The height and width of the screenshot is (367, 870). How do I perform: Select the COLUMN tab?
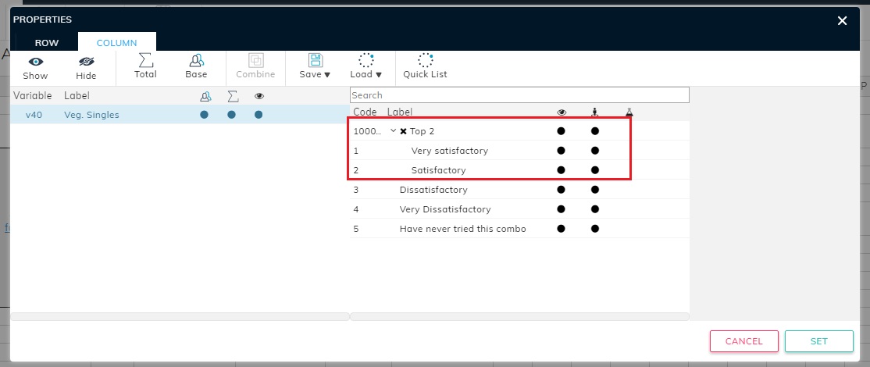click(x=116, y=43)
